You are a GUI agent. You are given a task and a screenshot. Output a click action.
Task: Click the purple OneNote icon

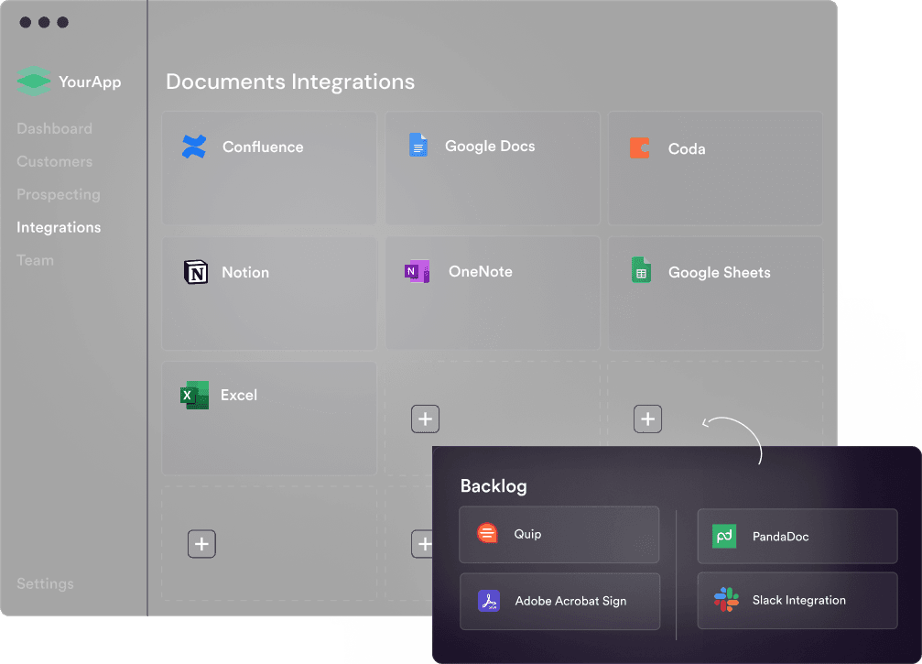click(418, 272)
